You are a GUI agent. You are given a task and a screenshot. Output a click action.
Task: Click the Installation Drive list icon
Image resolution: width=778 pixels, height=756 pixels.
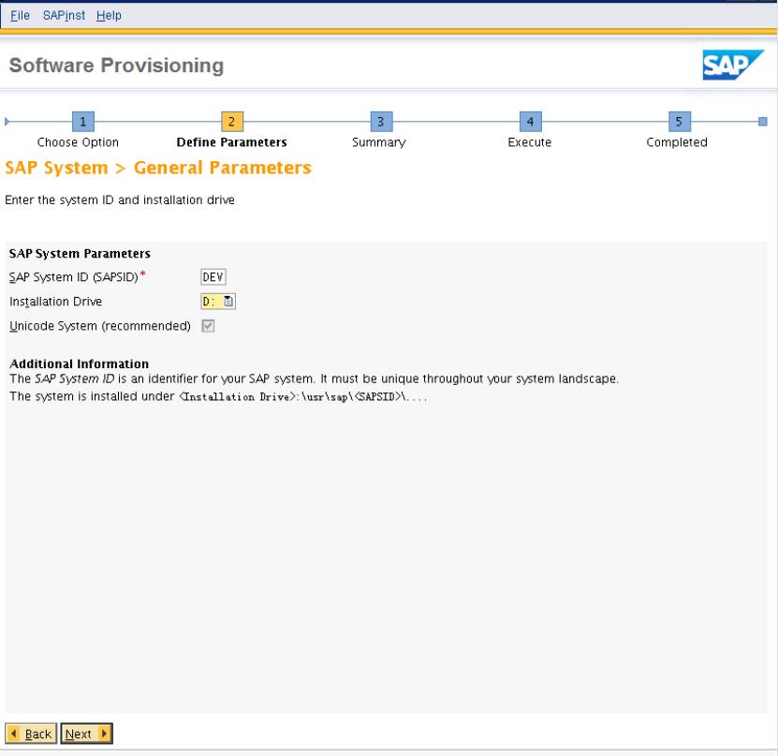[x=228, y=302]
